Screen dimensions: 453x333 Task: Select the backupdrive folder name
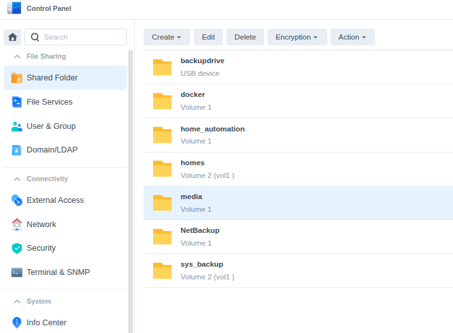[202, 61]
